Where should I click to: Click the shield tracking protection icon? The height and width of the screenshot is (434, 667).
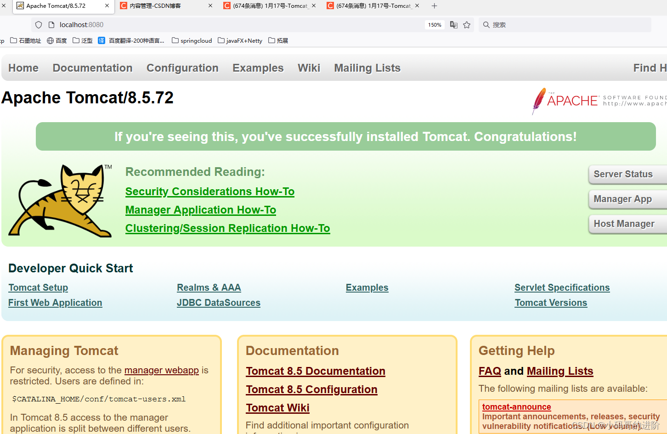(x=39, y=25)
